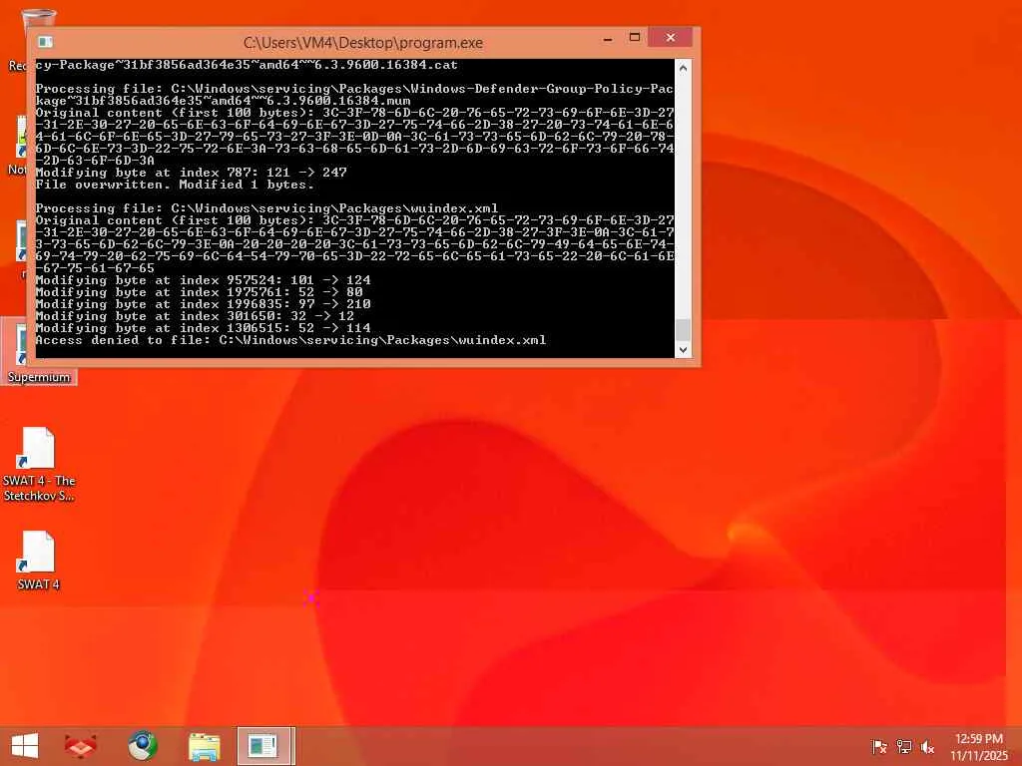Click the 'Access denied to file' line
This screenshot has height=766, width=1022.
click(x=290, y=340)
